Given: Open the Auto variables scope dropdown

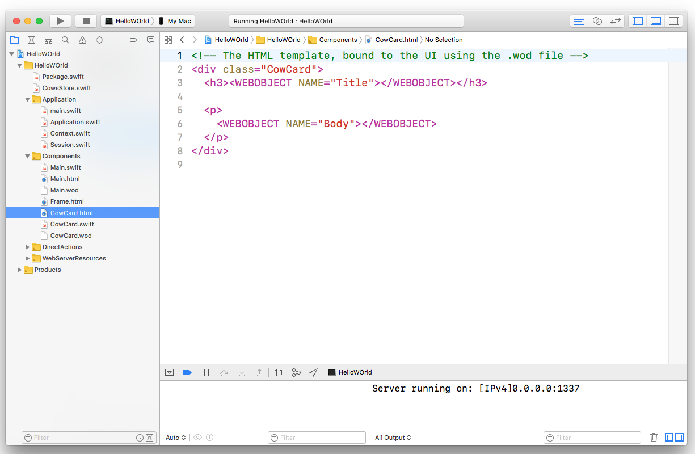Looking at the screenshot, I should coord(176,438).
